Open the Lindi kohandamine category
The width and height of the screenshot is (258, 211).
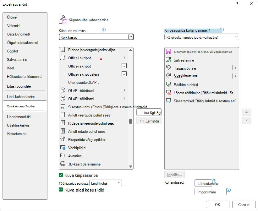21,97
